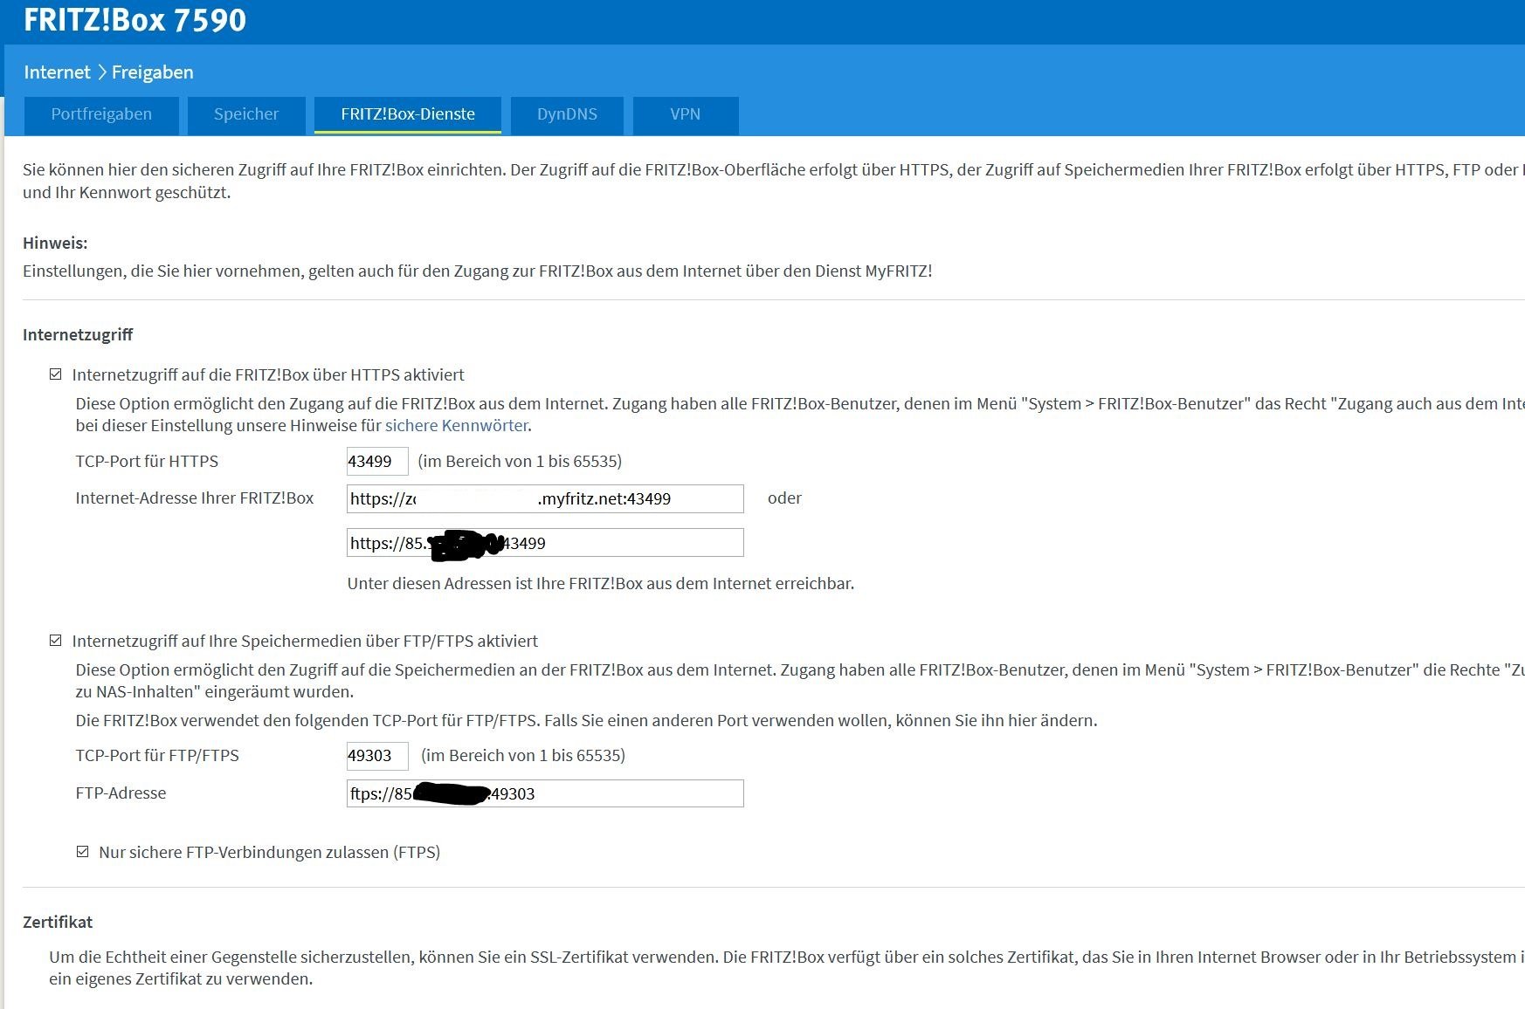Click the myfritz.net address field
This screenshot has height=1009, width=1525.
click(x=545, y=498)
